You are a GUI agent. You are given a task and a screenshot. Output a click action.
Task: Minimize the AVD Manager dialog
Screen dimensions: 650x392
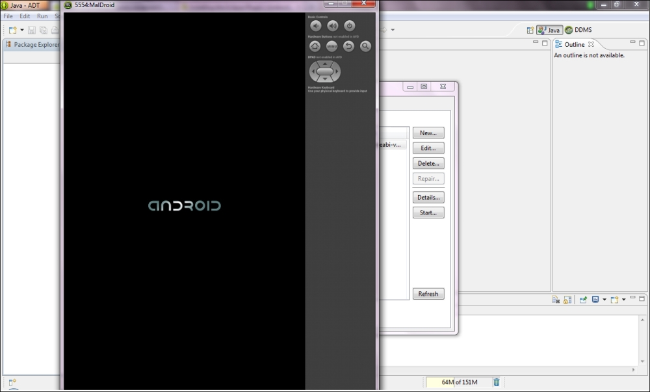[410, 86]
